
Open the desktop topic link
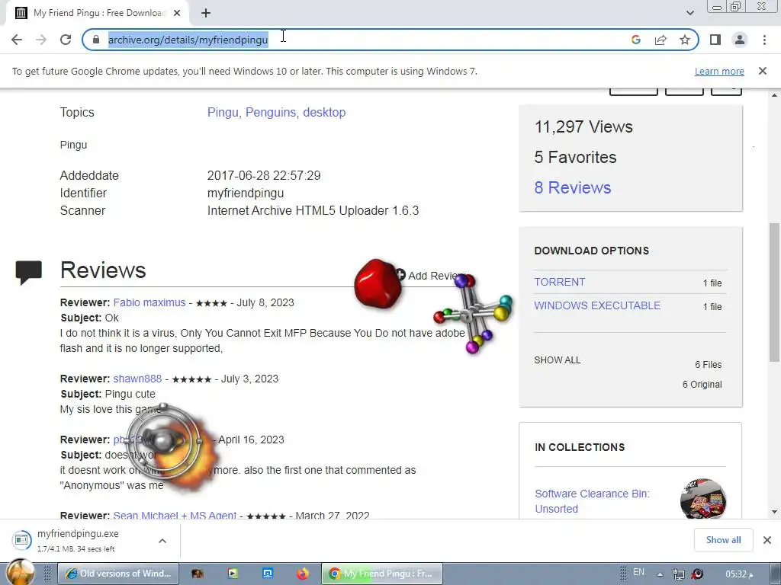click(x=324, y=113)
